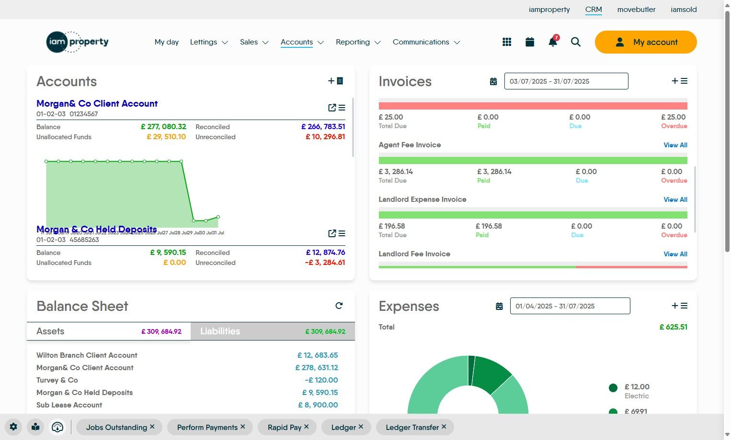Open the apps grid icon
Screen dimensions: 731x440
[507, 42]
